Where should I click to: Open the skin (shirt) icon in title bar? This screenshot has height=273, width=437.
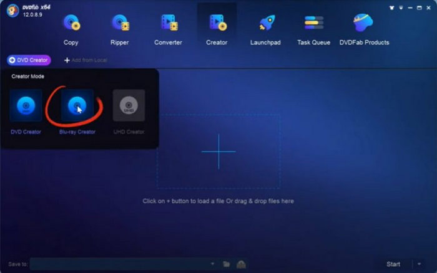click(x=392, y=8)
